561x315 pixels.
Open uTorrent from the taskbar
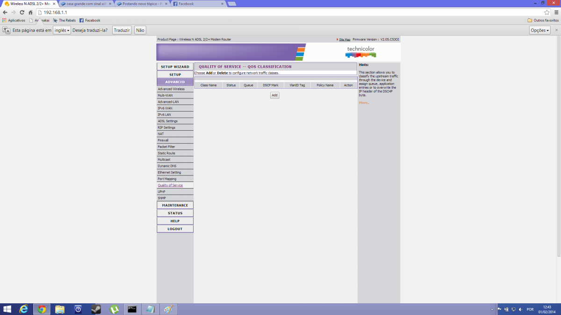pyautogui.click(x=115, y=309)
